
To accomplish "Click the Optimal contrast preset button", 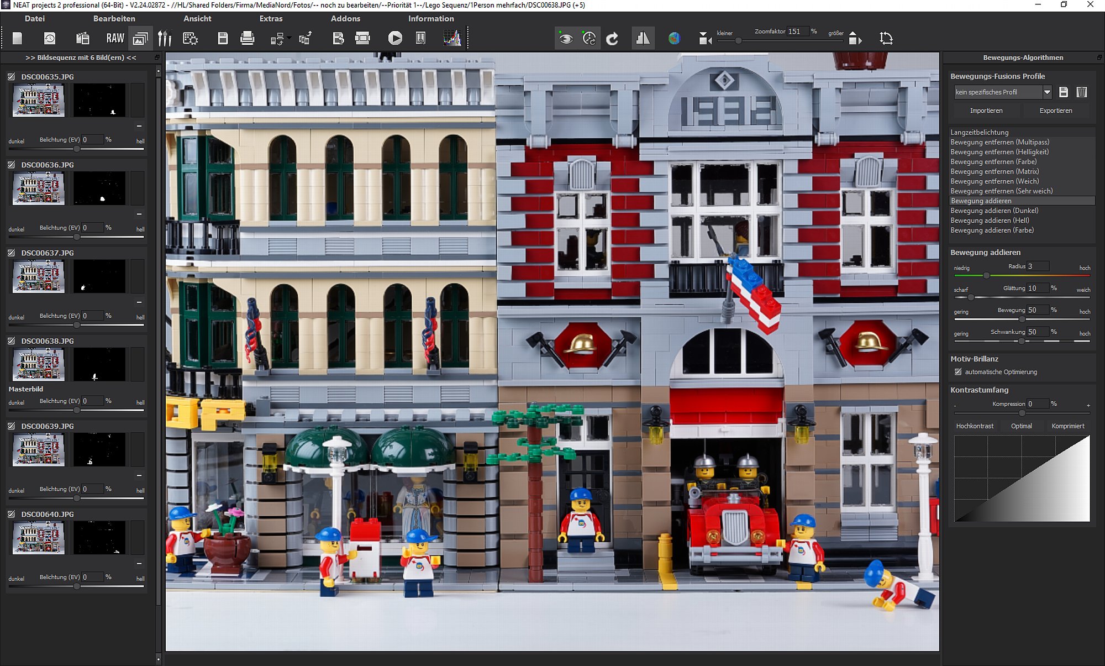I will pyautogui.click(x=1021, y=426).
